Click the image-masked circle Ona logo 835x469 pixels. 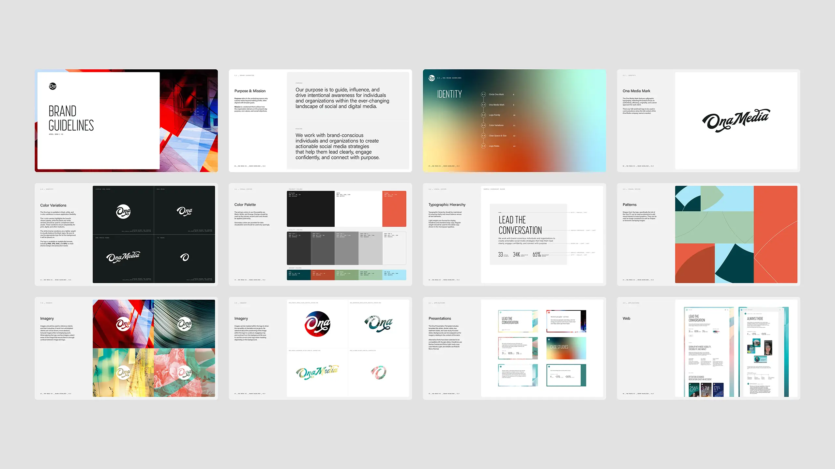coord(317,324)
